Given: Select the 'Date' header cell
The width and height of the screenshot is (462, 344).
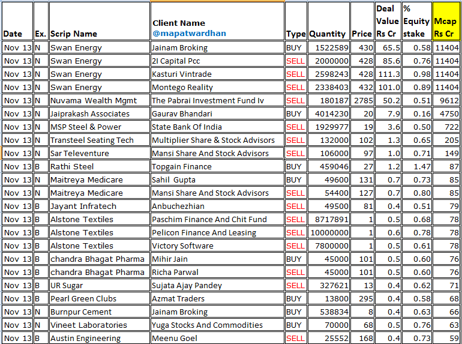Looking at the screenshot, I should click(x=17, y=21).
